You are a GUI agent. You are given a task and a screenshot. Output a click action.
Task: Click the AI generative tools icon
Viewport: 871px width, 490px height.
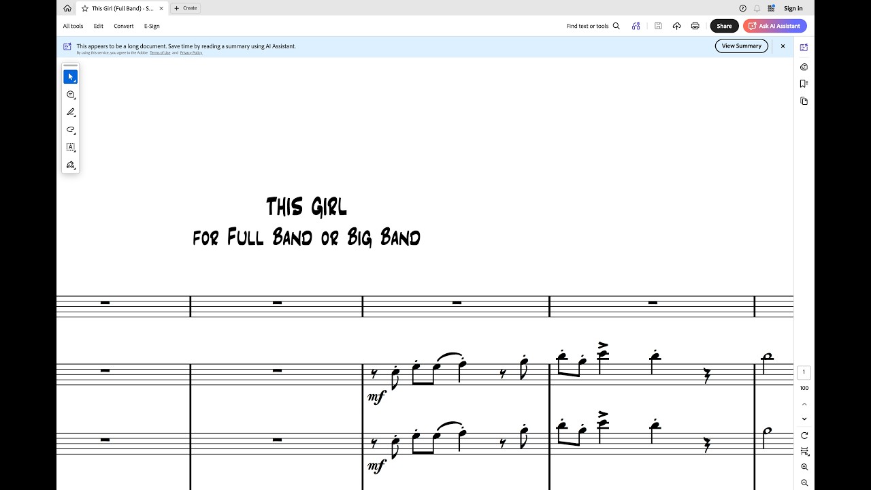636,26
